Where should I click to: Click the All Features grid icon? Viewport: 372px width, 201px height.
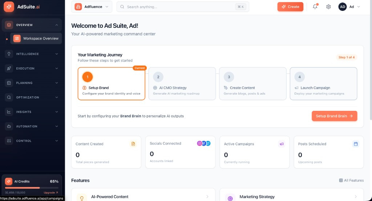coord(341,180)
